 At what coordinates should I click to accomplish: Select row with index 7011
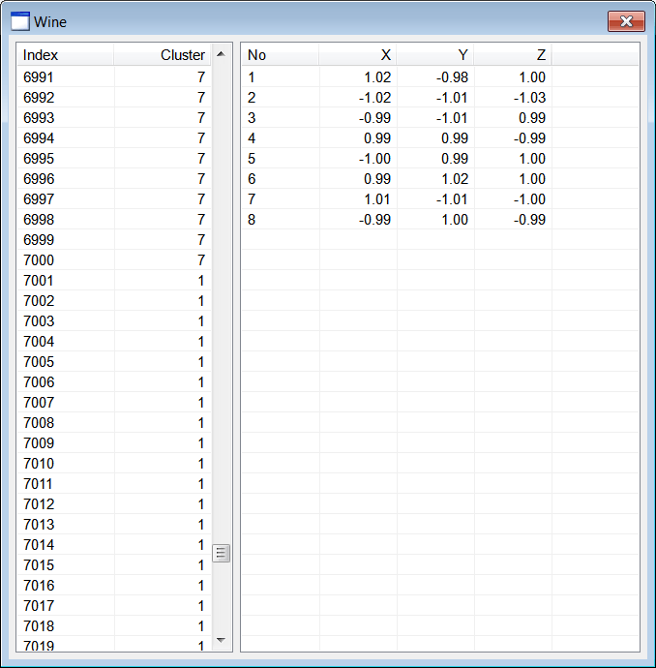pyautogui.click(x=114, y=483)
